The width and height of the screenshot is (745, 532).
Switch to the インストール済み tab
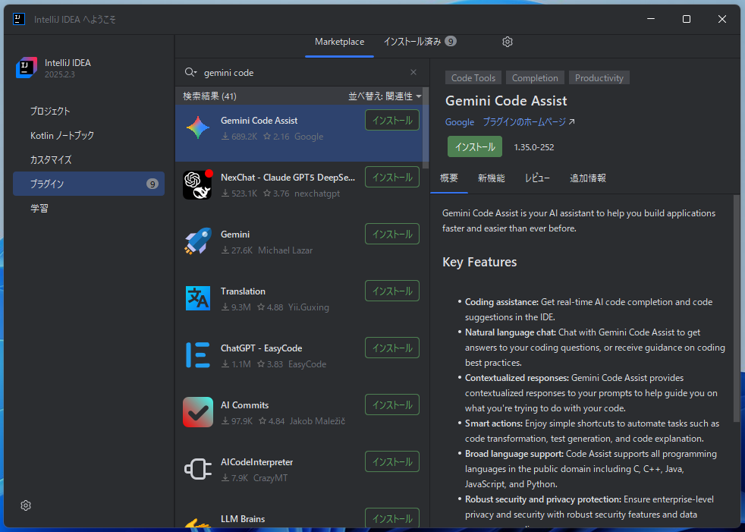(413, 42)
